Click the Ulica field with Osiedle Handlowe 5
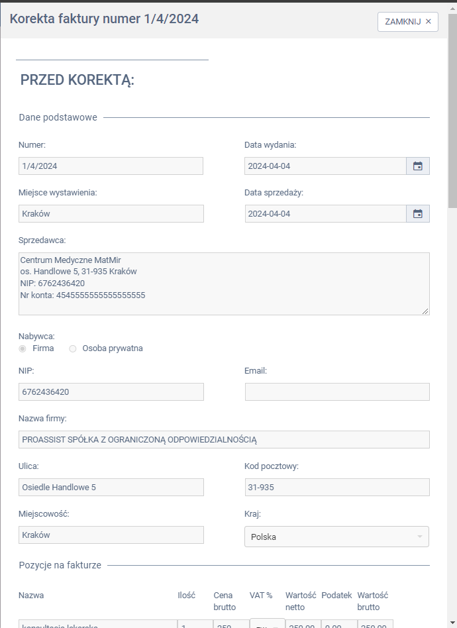The height and width of the screenshot is (628, 457). (111, 488)
